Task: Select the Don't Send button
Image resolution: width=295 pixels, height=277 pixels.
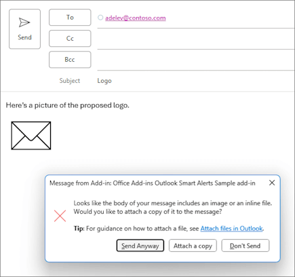Action: [245, 246]
